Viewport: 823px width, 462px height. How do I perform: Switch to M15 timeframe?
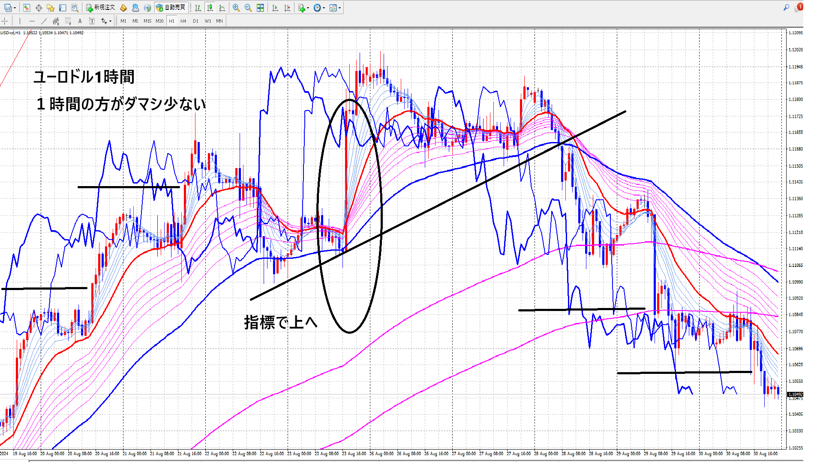pyautogui.click(x=147, y=21)
